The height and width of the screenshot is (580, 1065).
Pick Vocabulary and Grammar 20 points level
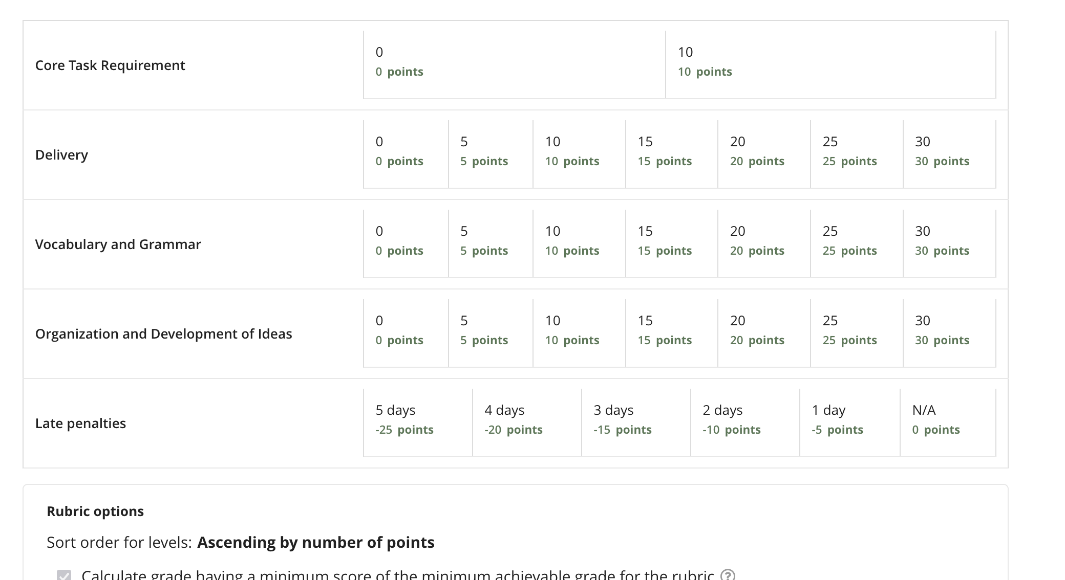764,244
